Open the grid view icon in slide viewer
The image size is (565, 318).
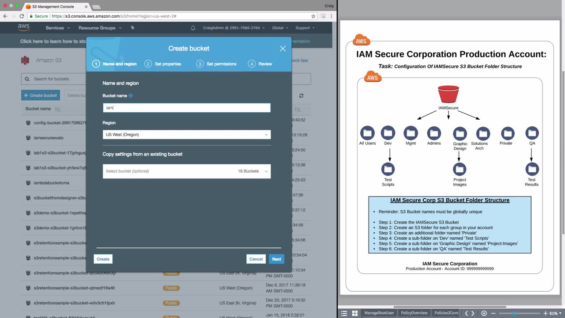354,313
